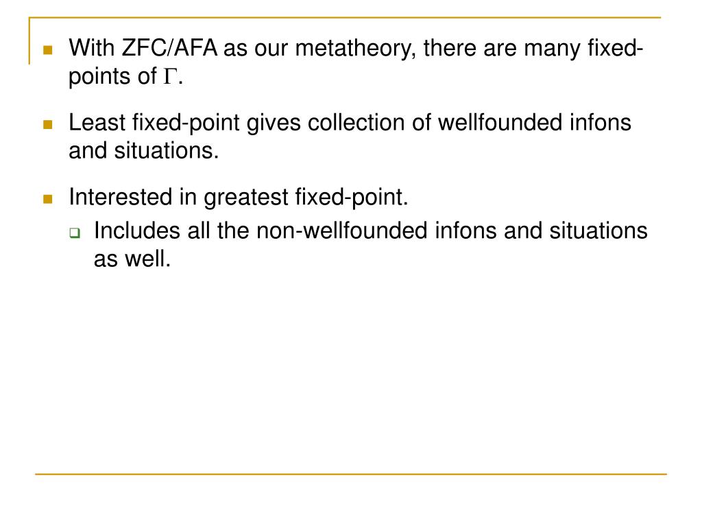Click the hollow square sub-bullet before "Includes"
Image resolution: width=702 pixels, height=527 pixels.
(75, 233)
